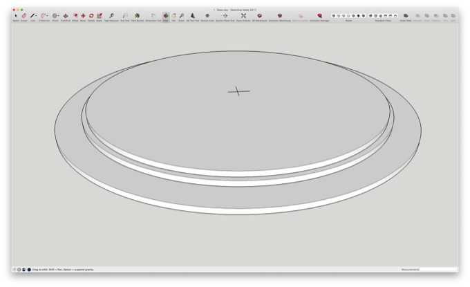The width and height of the screenshot is (470, 287).
Task: Click the Intersect solid tool
Action: click(417, 16)
